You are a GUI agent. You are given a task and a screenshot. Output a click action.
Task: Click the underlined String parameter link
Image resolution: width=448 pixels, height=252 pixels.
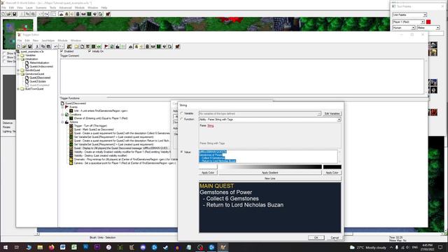211,126
